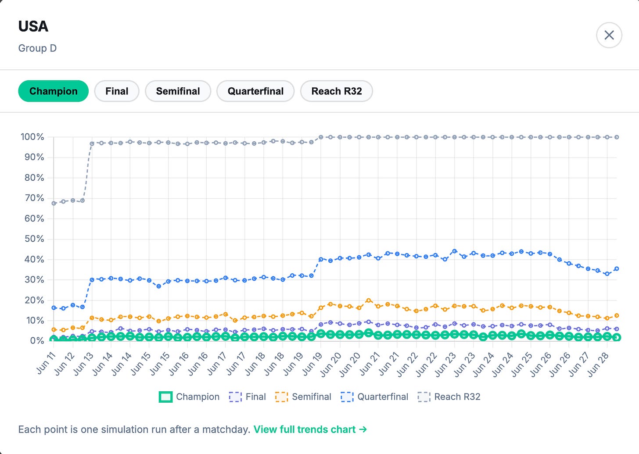Viewport: 639px width, 454px height.
Task: Click the last Quarterfinal data point on the right
Action: pos(617,268)
